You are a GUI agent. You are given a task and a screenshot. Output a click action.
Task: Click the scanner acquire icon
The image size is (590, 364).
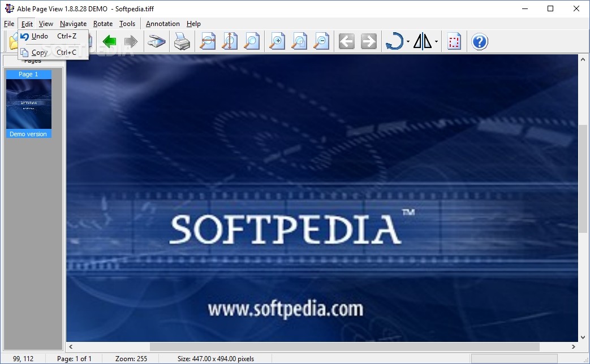click(x=157, y=41)
